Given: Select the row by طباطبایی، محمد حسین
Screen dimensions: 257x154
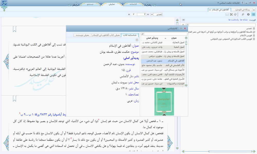Looking at the screenshot, I should click(x=163, y=52).
